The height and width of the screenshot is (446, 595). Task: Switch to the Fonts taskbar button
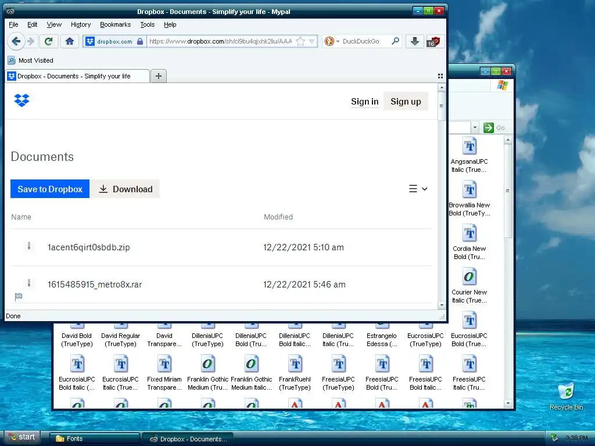(95, 438)
